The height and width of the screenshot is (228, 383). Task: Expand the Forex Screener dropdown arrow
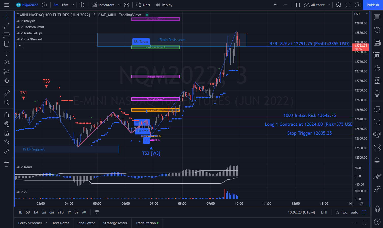(x=46, y=223)
